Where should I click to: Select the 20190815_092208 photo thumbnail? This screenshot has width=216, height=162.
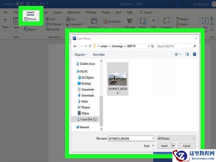click(117, 79)
